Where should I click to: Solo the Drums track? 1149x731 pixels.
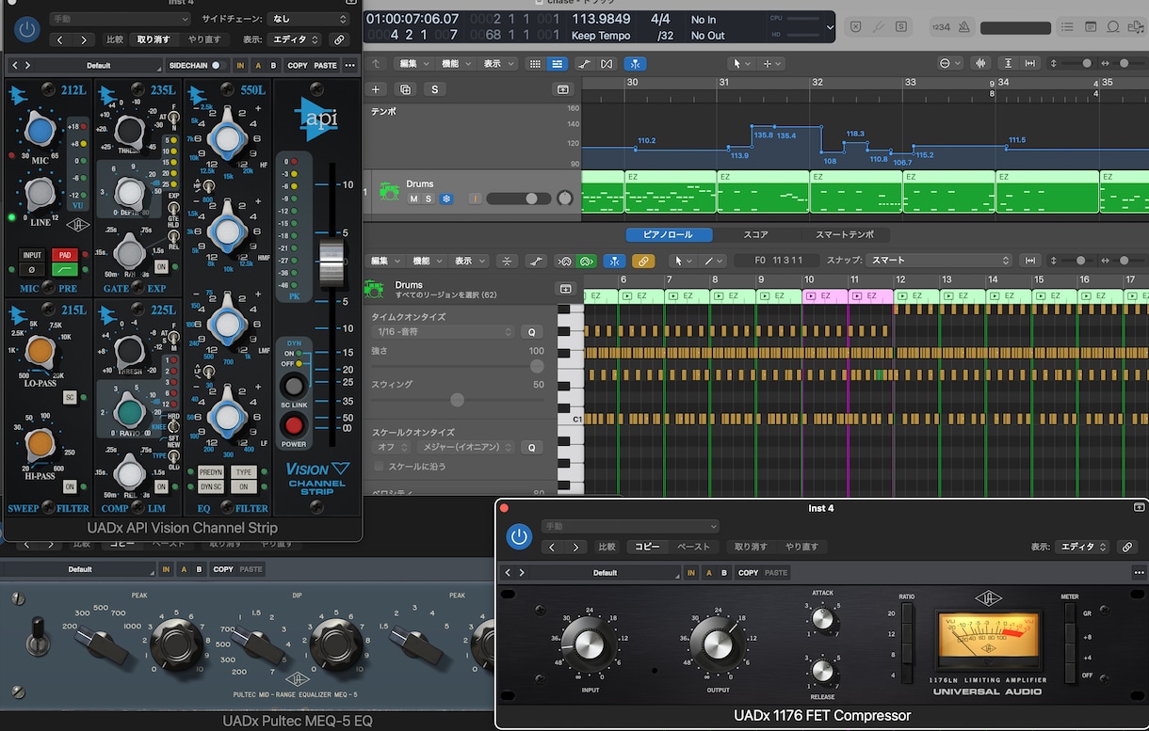[429, 199]
